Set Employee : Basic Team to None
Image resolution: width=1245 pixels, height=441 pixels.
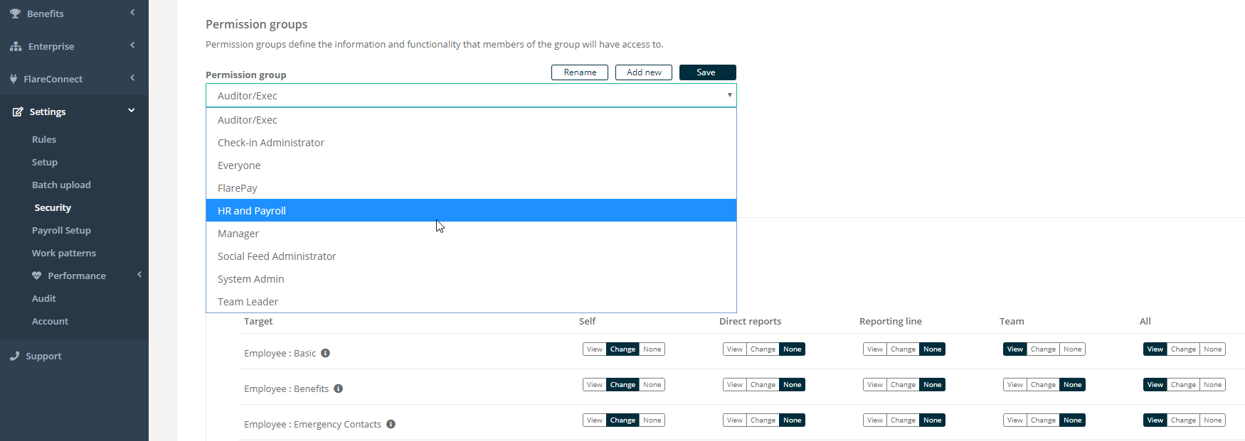click(x=1073, y=349)
